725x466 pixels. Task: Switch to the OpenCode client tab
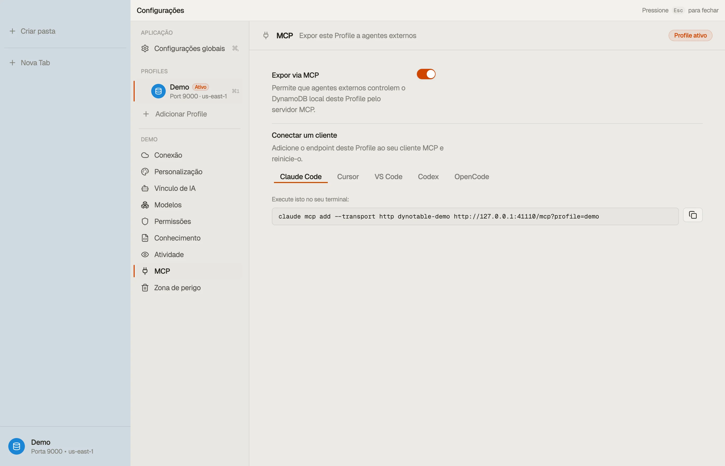(x=472, y=177)
